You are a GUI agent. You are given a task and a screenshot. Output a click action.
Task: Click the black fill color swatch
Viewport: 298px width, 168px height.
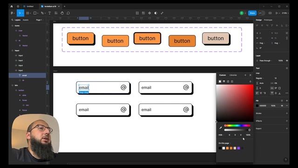(x=257, y=106)
